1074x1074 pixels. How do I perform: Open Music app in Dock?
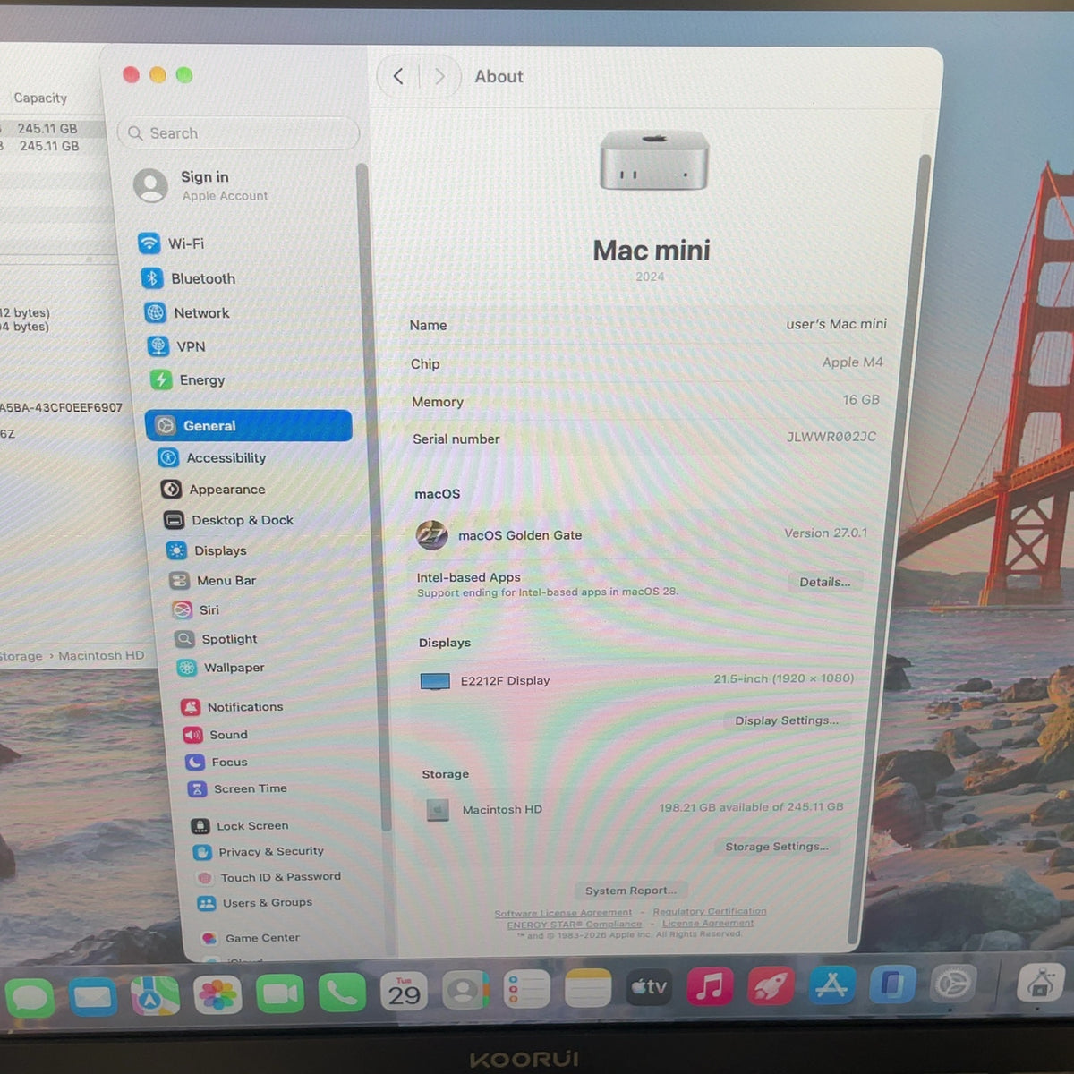coord(710,986)
